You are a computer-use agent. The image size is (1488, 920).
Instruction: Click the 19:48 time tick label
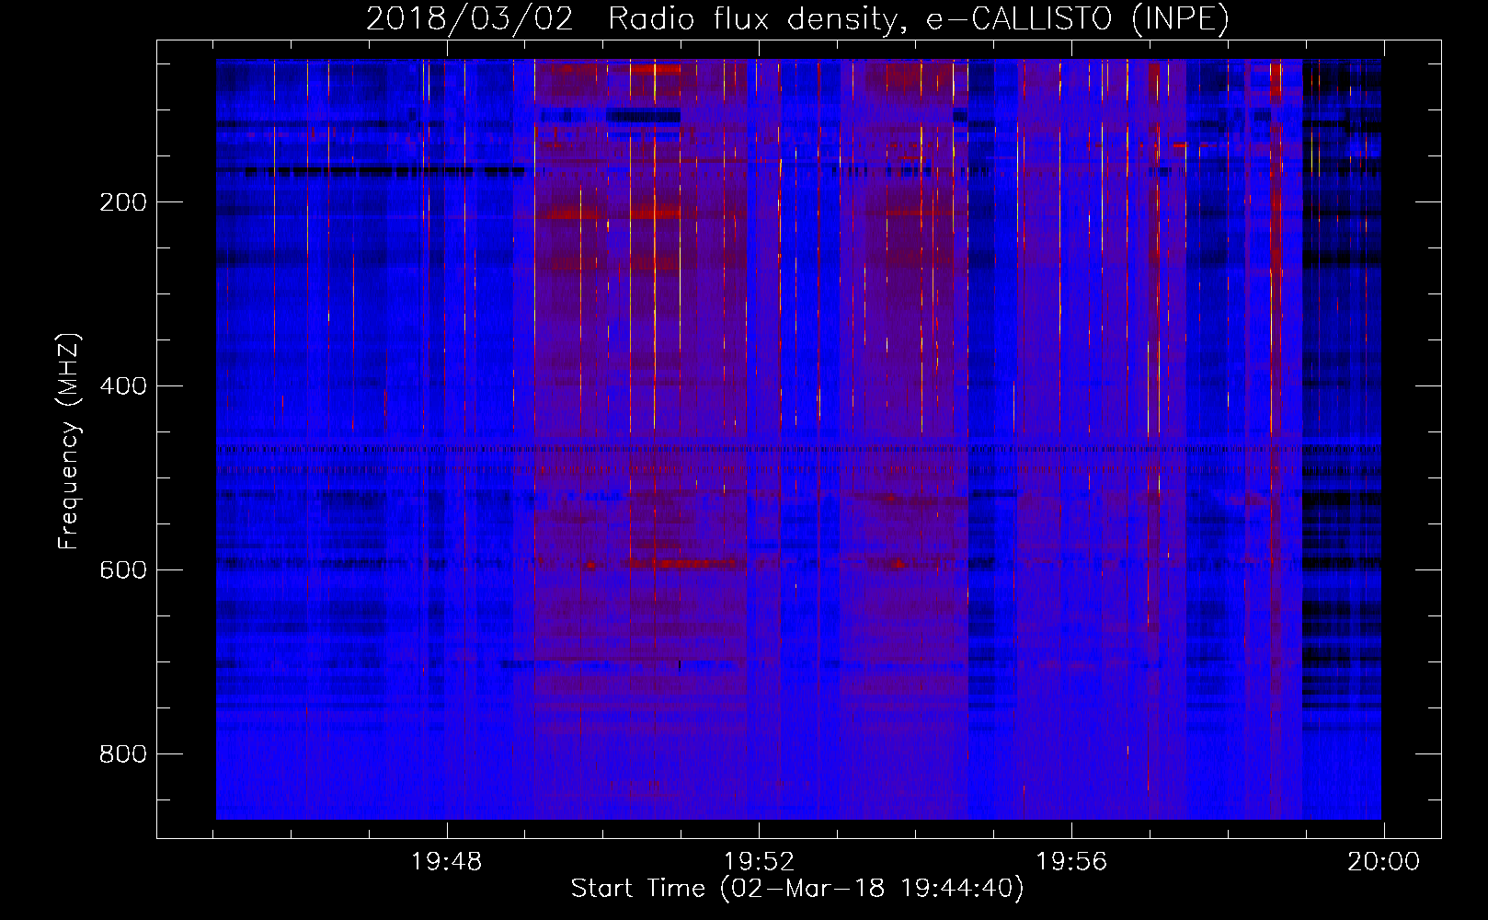tap(446, 862)
